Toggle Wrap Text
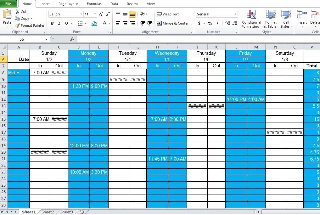 click(x=167, y=14)
